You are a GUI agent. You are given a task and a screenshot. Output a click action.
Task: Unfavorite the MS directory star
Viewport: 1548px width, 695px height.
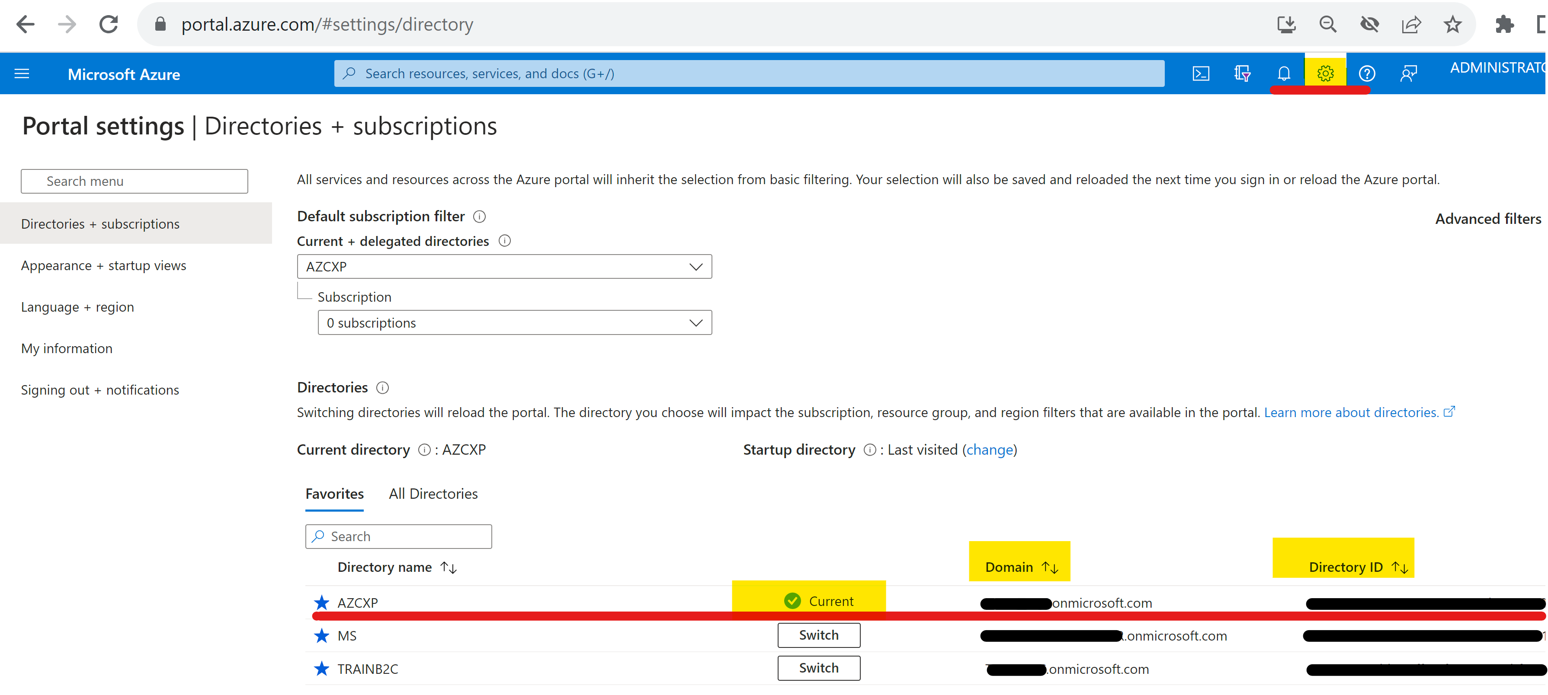321,635
